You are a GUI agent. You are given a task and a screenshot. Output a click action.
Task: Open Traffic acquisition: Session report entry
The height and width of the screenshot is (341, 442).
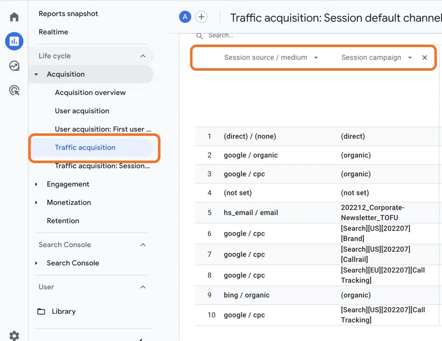pos(102,166)
